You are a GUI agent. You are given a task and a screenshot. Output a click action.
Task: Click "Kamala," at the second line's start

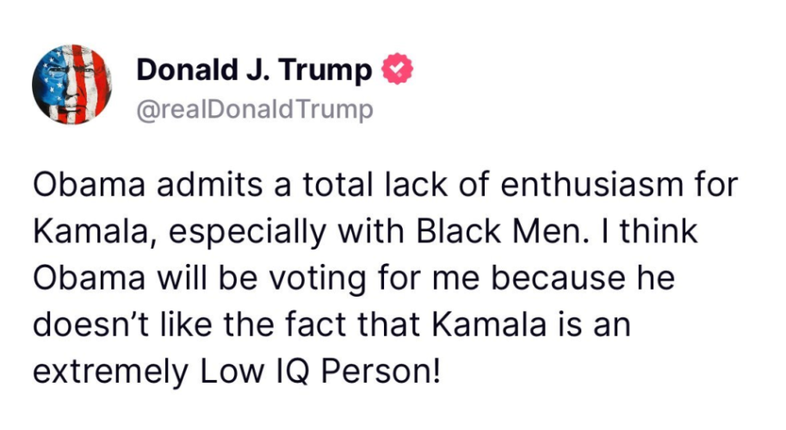[93, 231]
